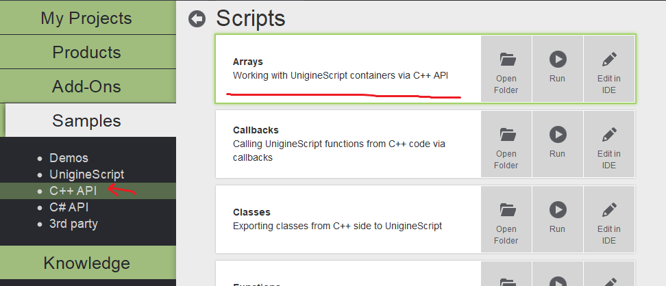Open the Add-Ons section
The image size is (666, 286).
(x=87, y=86)
